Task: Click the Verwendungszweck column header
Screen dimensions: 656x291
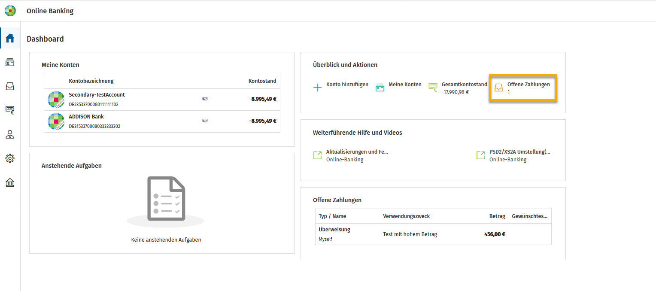Action: coord(406,216)
